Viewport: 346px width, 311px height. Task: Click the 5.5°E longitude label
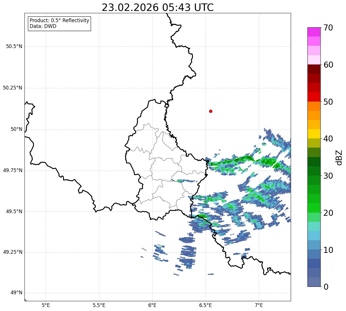99,305
